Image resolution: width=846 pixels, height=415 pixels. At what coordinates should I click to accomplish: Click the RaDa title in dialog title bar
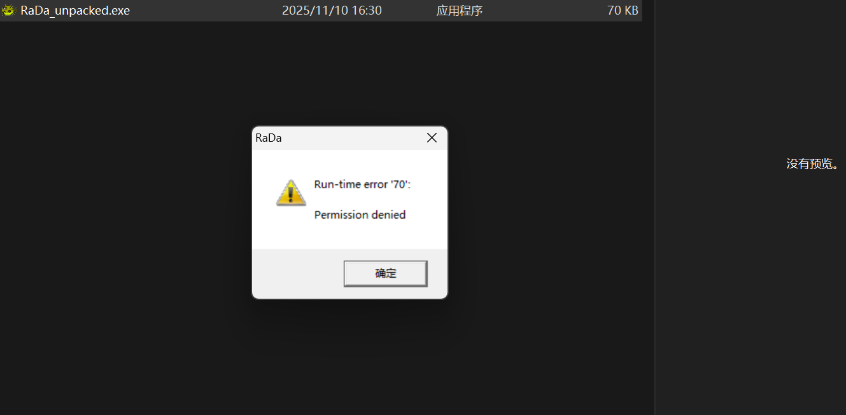pyautogui.click(x=269, y=138)
